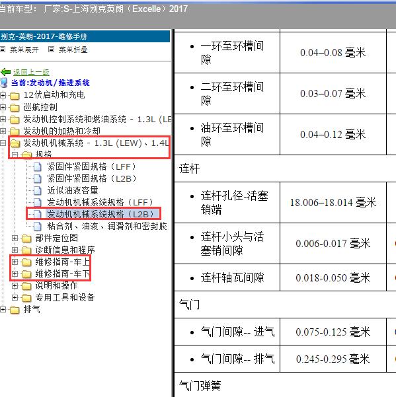This screenshot has height=397, width=396.
Task: Expand the 部件定位图 node
Action: coord(15,238)
